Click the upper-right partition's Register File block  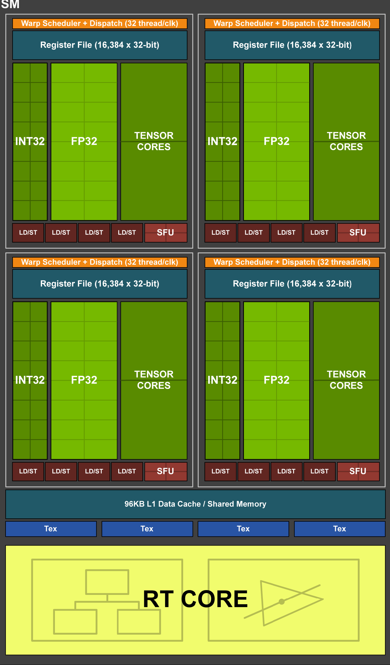(292, 45)
